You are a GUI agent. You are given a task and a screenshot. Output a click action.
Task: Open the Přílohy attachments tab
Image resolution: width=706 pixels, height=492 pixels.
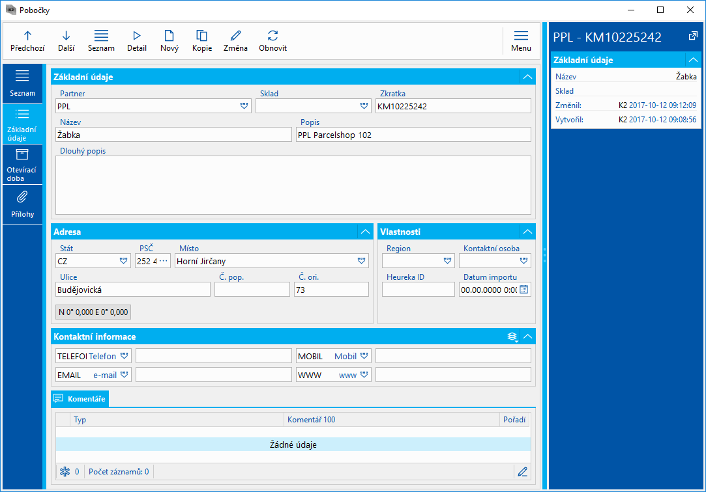[22, 204]
